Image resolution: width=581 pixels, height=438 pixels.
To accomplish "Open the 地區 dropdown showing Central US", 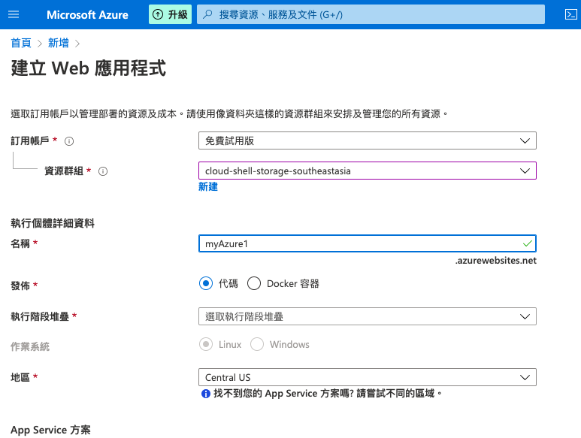I will tap(368, 377).
